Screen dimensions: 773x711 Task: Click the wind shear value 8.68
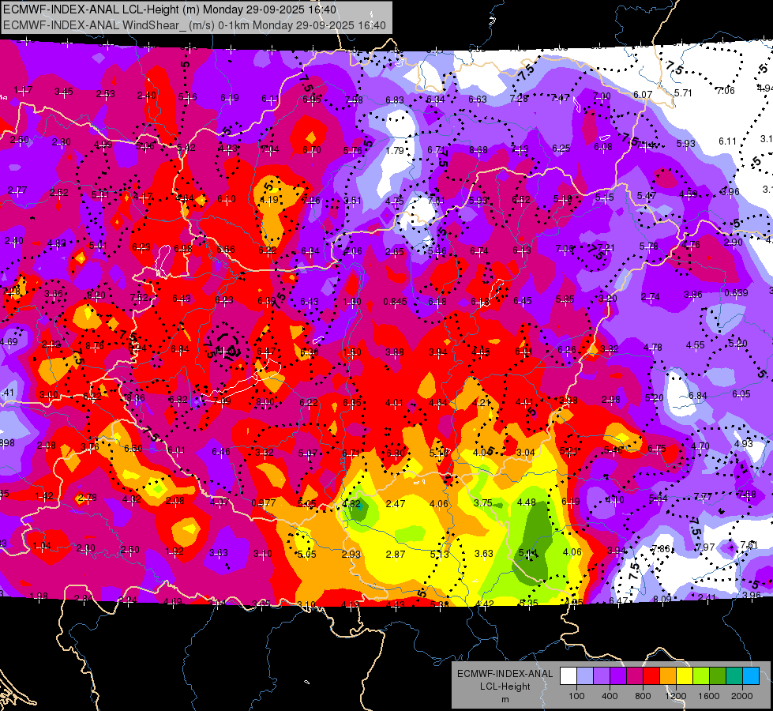tap(478, 149)
